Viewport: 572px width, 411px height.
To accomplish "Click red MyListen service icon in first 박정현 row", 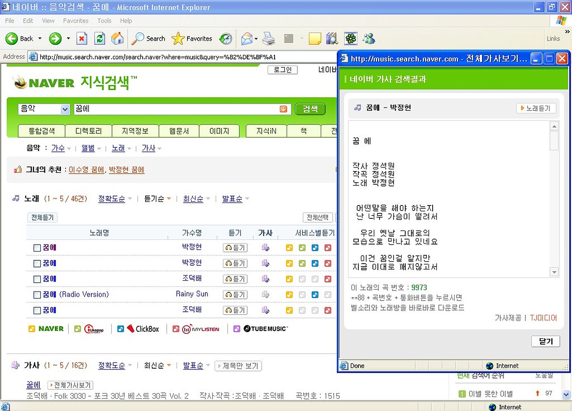I will (328, 248).
